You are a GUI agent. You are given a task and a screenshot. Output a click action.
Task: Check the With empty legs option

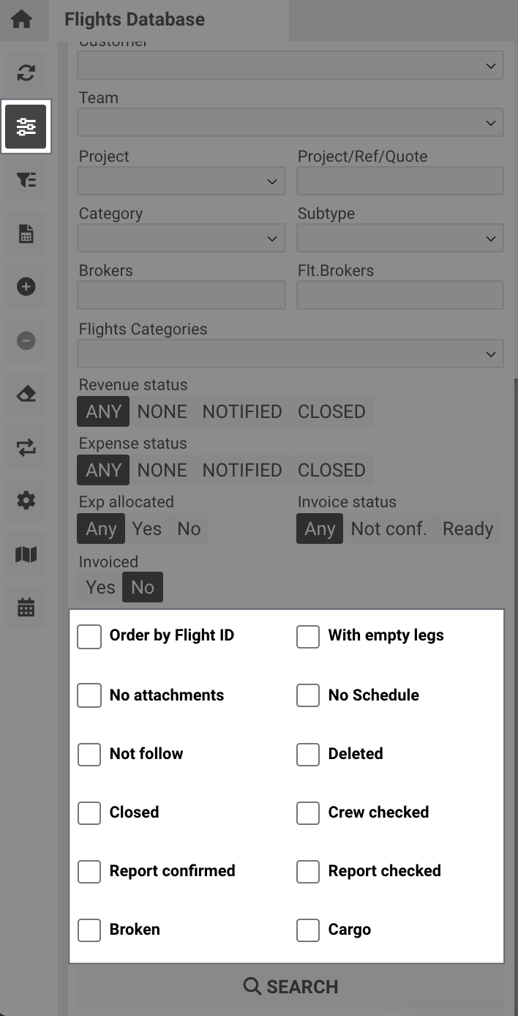coord(307,637)
